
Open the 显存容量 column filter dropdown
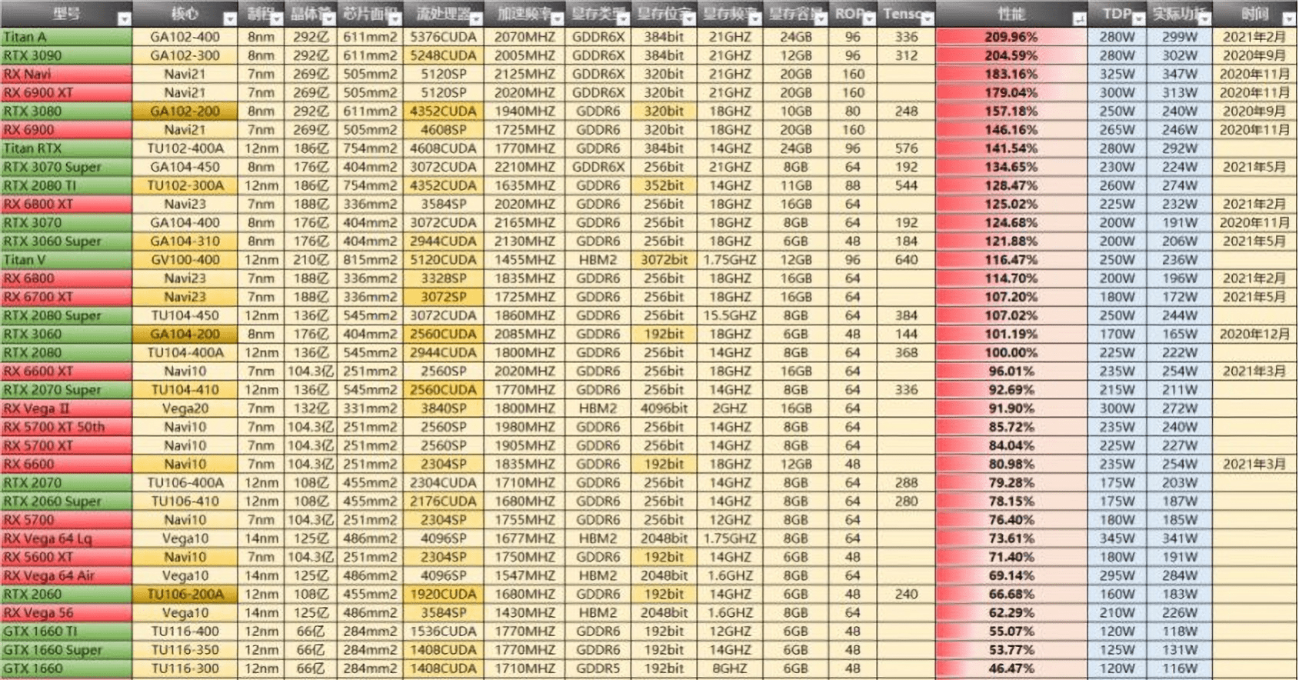(x=821, y=18)
